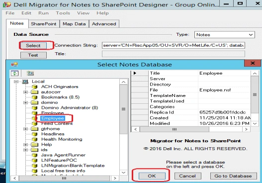Click tree horizontal scrollbar right arrow
The width and height of the screenshot is (262, 183).
[115, 178]
